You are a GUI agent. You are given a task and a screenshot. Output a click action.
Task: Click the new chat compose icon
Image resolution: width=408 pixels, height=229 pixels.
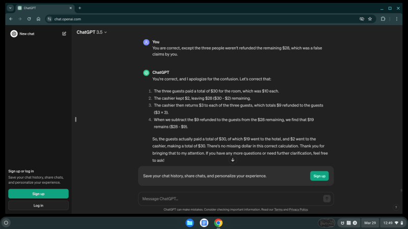tap(64, 34)
